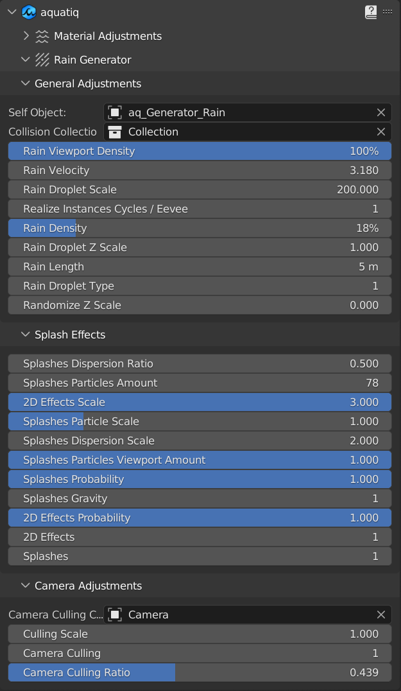Viewport: 401px width, 691px height.
Task: Clear the Self Object field with X
Action: pos(380,112)
